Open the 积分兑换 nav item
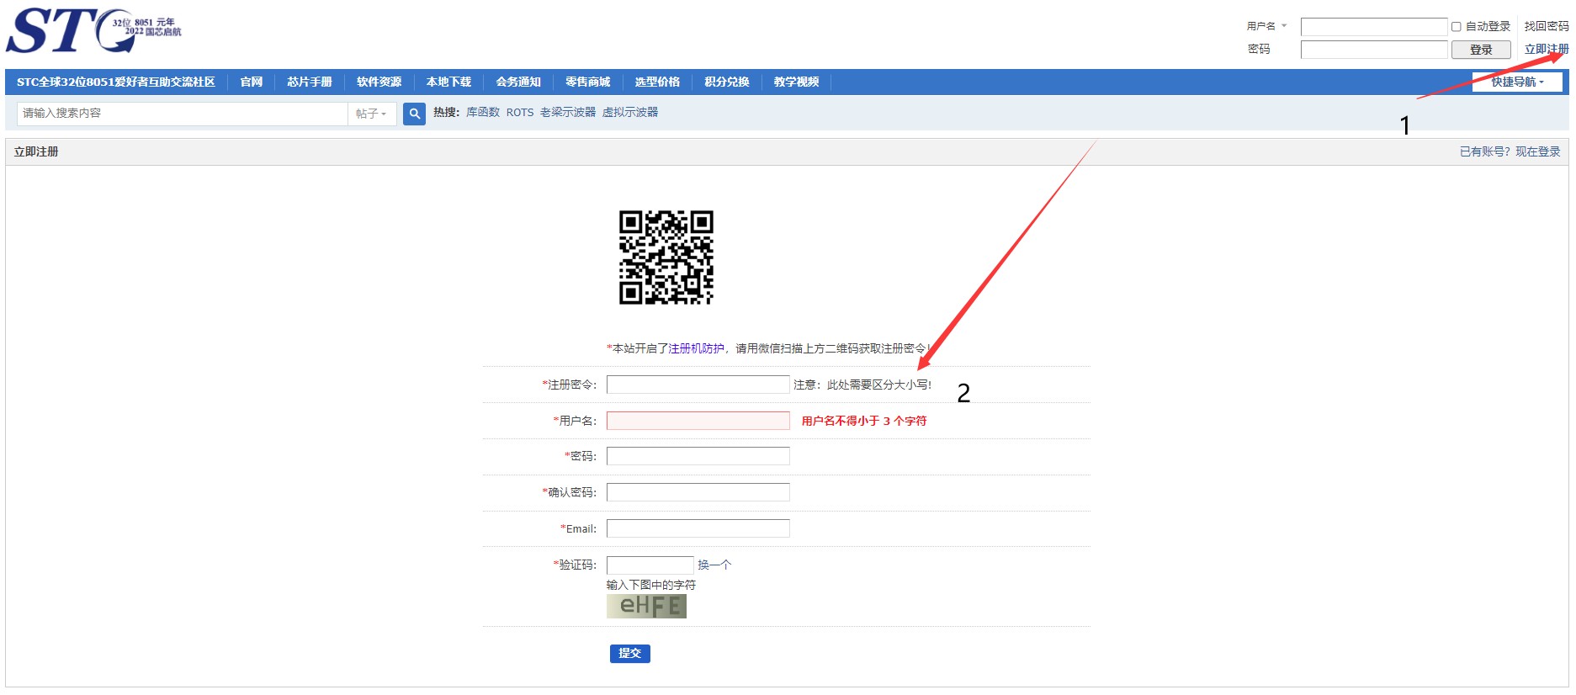Screen dimensions: 1576x695 [x=727, y=82]
